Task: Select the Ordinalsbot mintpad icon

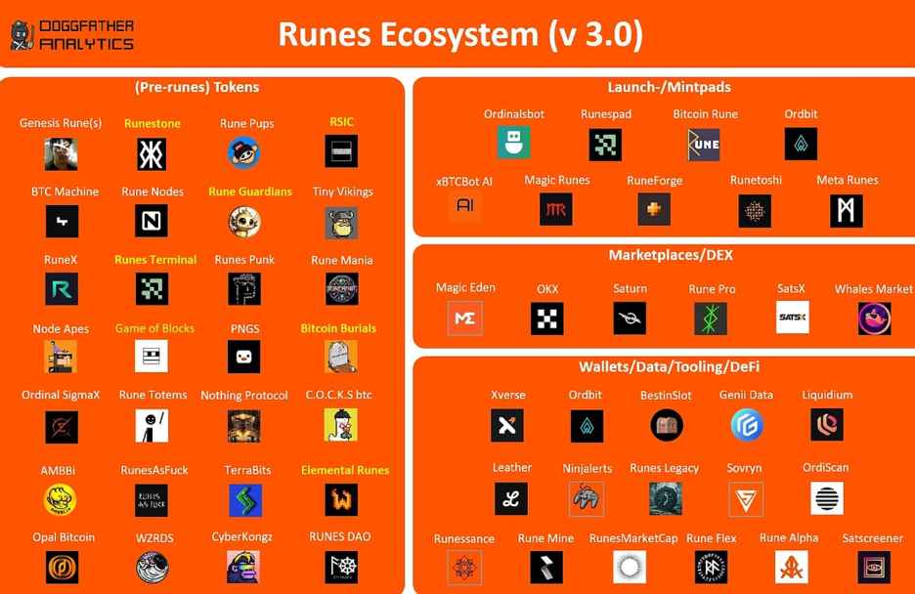Action: coord(513,143)
